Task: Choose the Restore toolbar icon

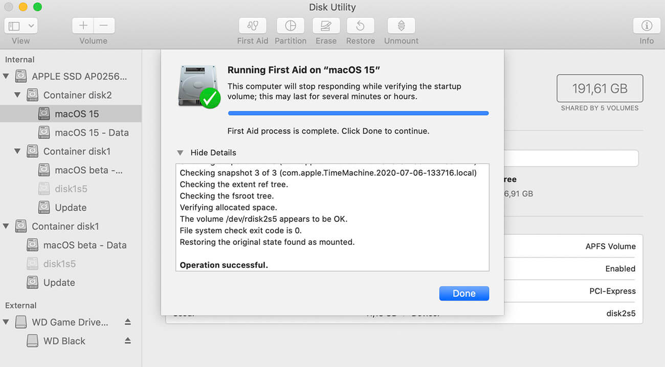Action: point(361,26)
